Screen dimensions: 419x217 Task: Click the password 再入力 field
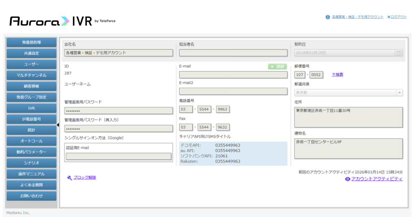(x=118, y=128)
